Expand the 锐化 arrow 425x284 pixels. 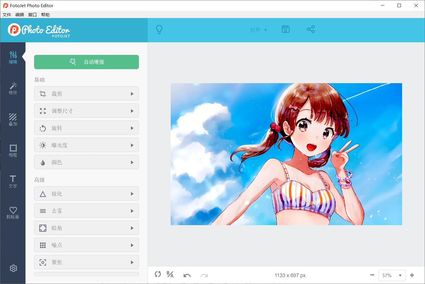(x=132, y=194)
